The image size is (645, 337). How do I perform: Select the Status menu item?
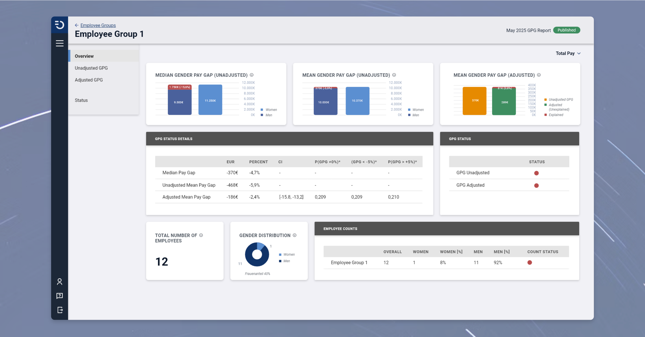[x=81, y=100]
